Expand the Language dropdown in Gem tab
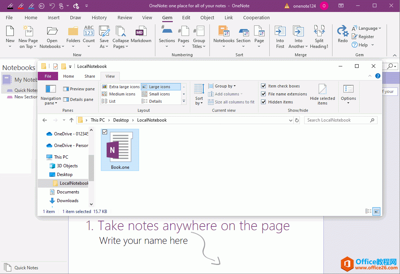 click(367, 28)
